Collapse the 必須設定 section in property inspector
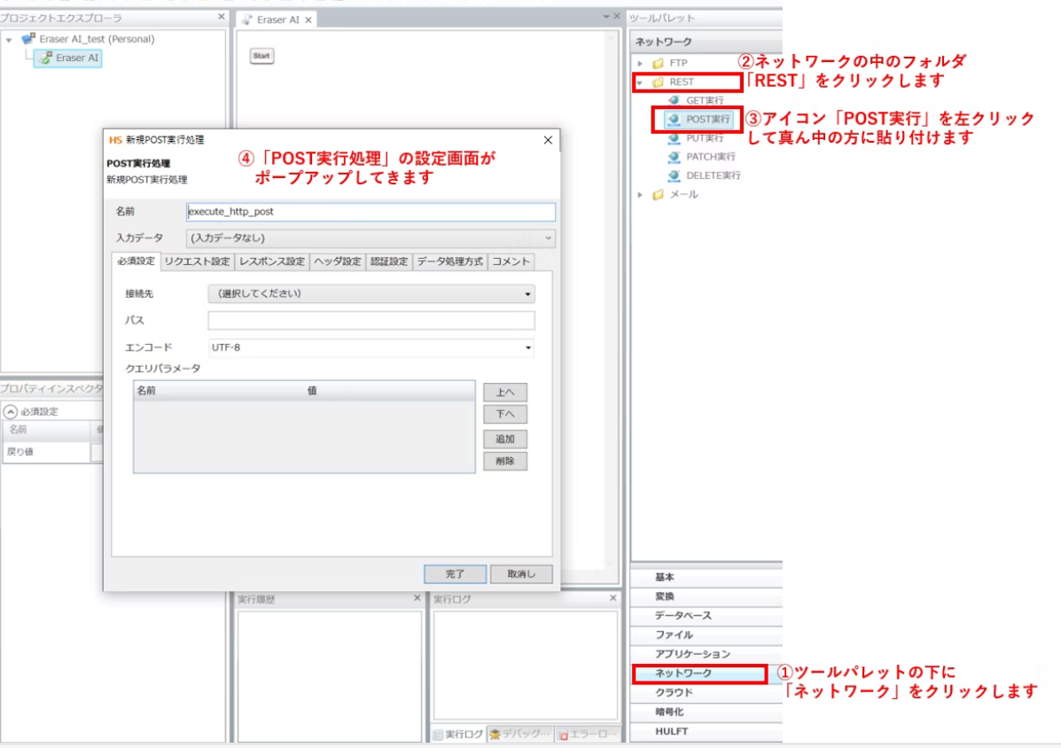This screenshot has width=1061, height=748. pos(10,411)
